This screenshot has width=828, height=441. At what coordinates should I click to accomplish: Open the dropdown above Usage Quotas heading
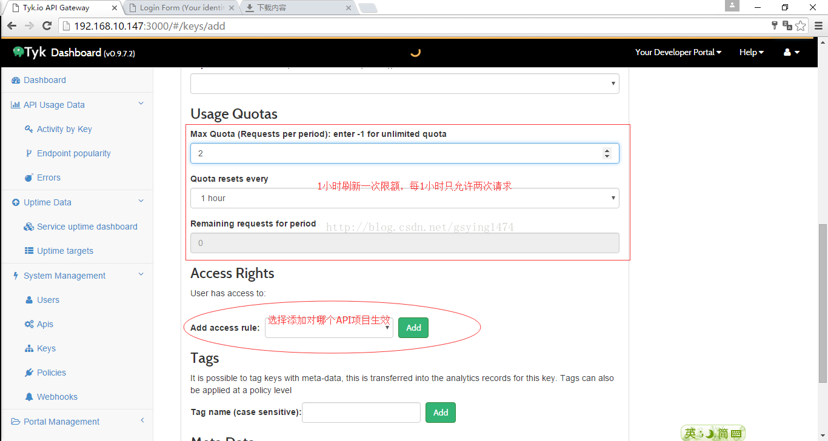[x=405, y=84]
